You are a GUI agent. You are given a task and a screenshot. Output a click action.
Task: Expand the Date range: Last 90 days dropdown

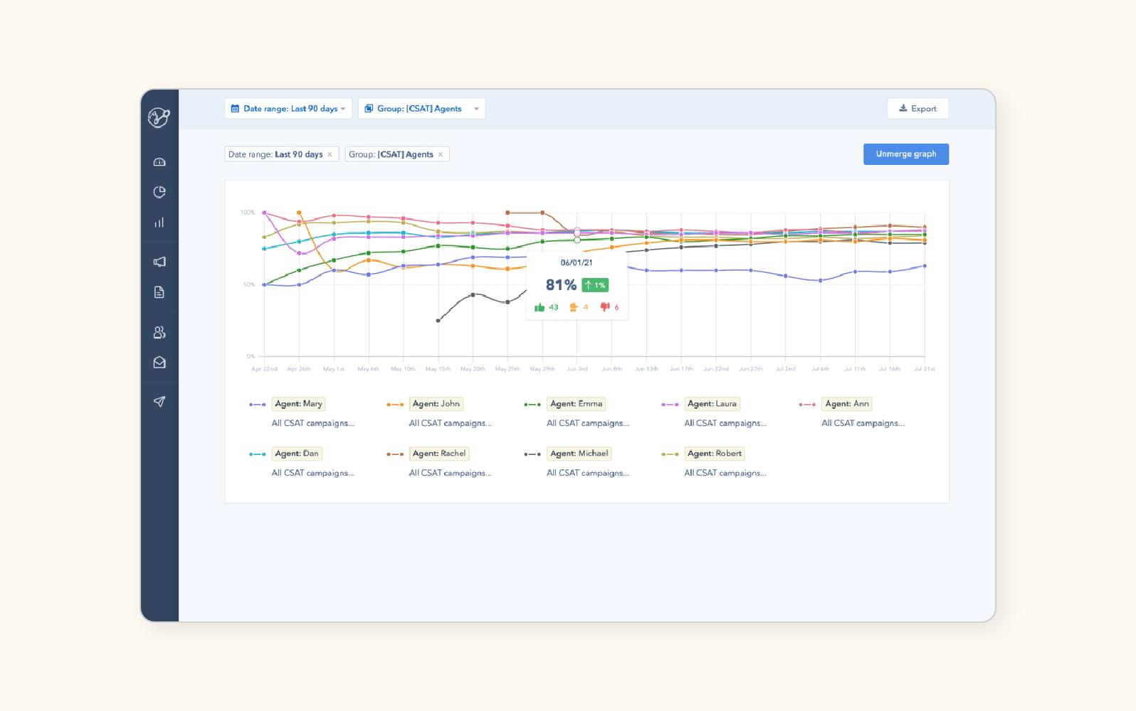click(x=288, y=109)
